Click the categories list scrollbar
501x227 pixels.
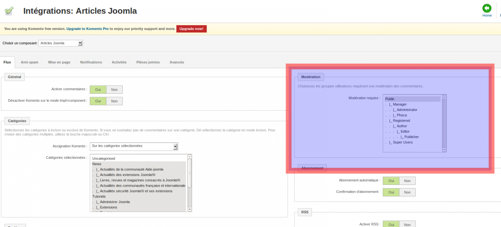(x=189, y=173)
